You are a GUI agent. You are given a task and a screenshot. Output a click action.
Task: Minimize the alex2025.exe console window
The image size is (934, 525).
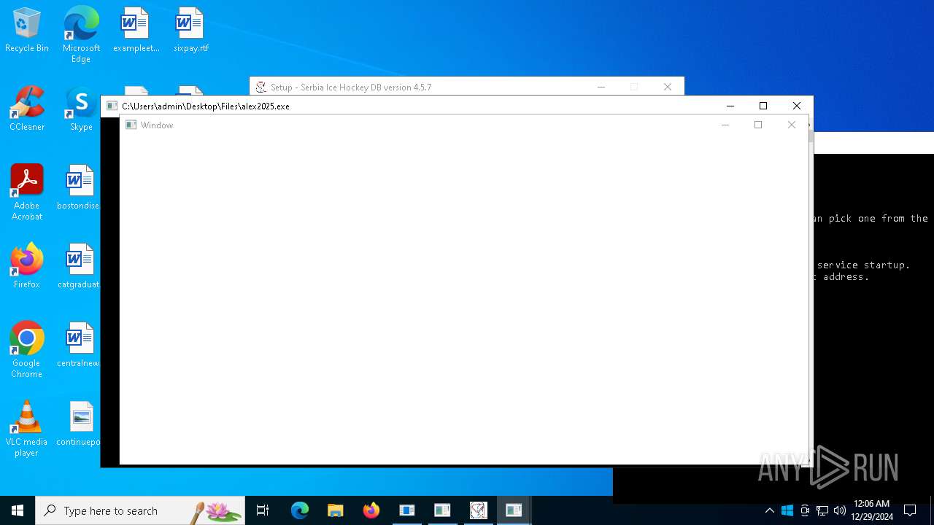730,106
